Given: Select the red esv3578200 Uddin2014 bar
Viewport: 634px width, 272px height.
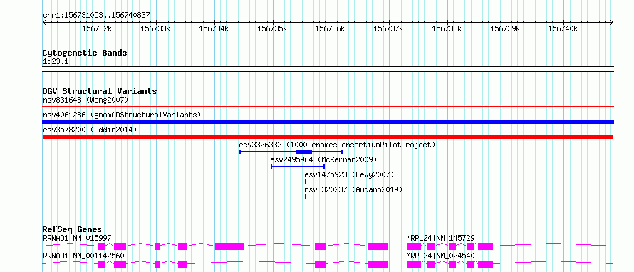Looking at the screenshot, I should 328,137.
